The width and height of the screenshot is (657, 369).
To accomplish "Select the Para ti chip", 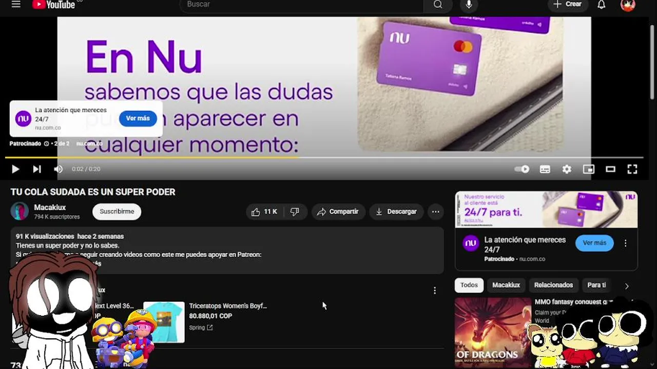I will pos(596,285).
